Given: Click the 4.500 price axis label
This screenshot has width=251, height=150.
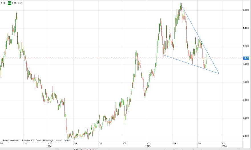Looking at the screenshot, I should pos(246,64).
